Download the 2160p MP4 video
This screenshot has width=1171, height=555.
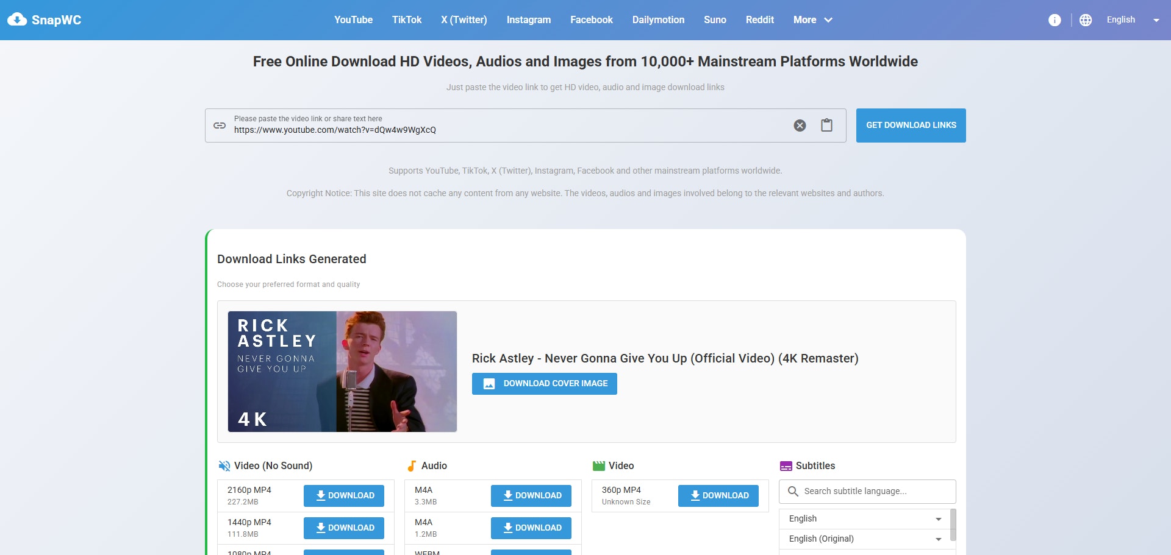point(344,496)
